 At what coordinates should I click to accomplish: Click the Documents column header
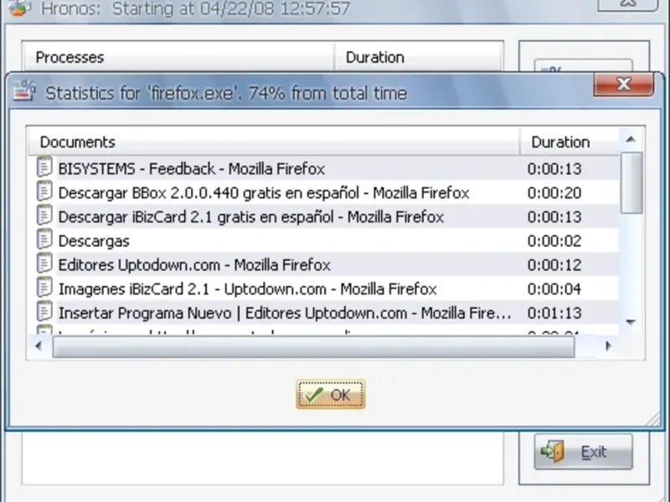click(x=274, y=141)
